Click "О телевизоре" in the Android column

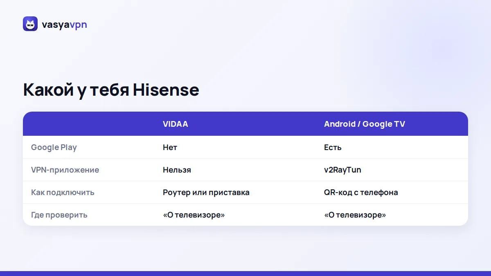coord(355,215)
